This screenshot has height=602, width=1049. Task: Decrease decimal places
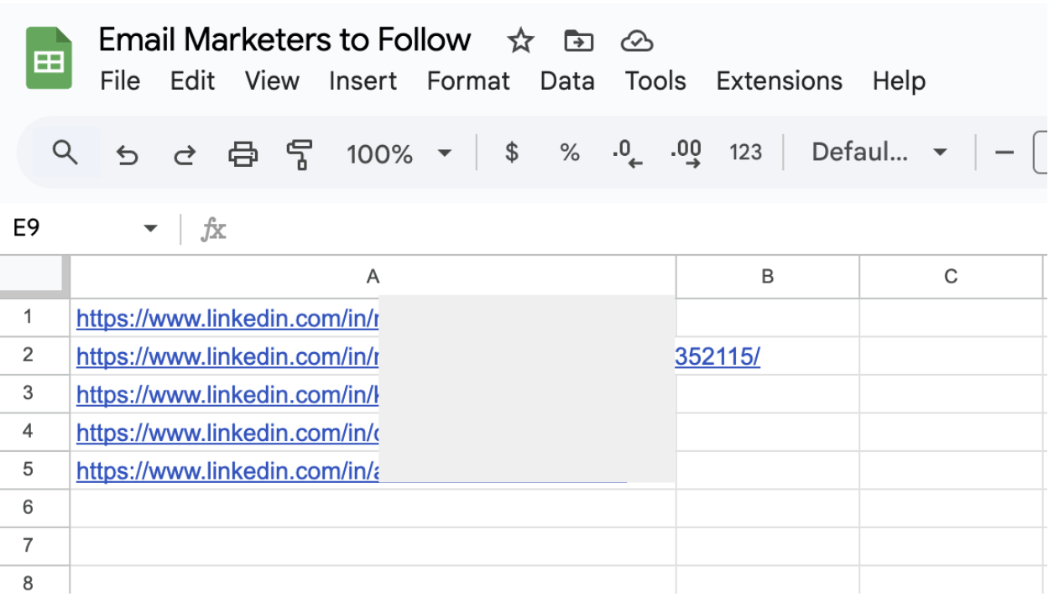(627, 153)
